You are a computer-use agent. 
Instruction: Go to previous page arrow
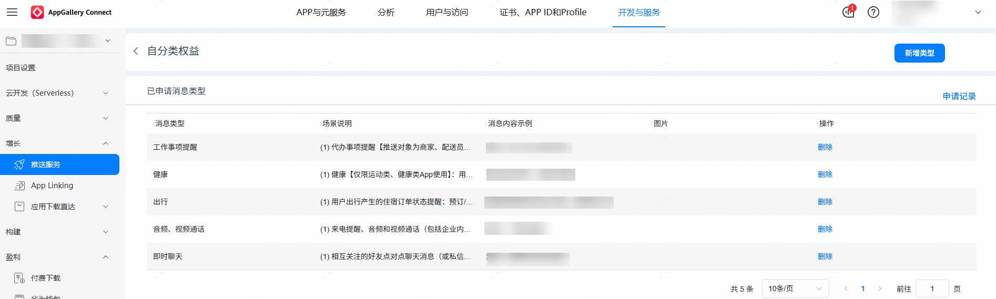[x=846, y=288]
